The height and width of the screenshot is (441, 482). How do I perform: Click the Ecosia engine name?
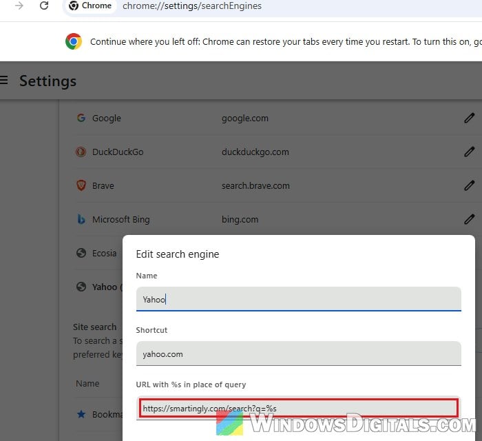click(104, 254)
